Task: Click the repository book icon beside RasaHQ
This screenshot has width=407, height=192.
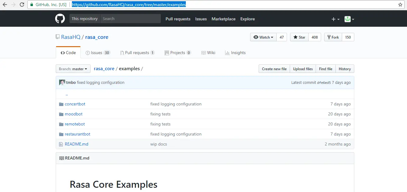Action: 58,37
